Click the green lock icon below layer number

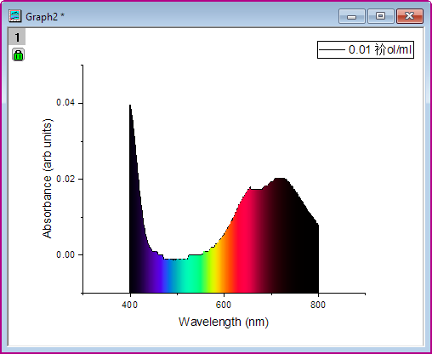(18, 54)
